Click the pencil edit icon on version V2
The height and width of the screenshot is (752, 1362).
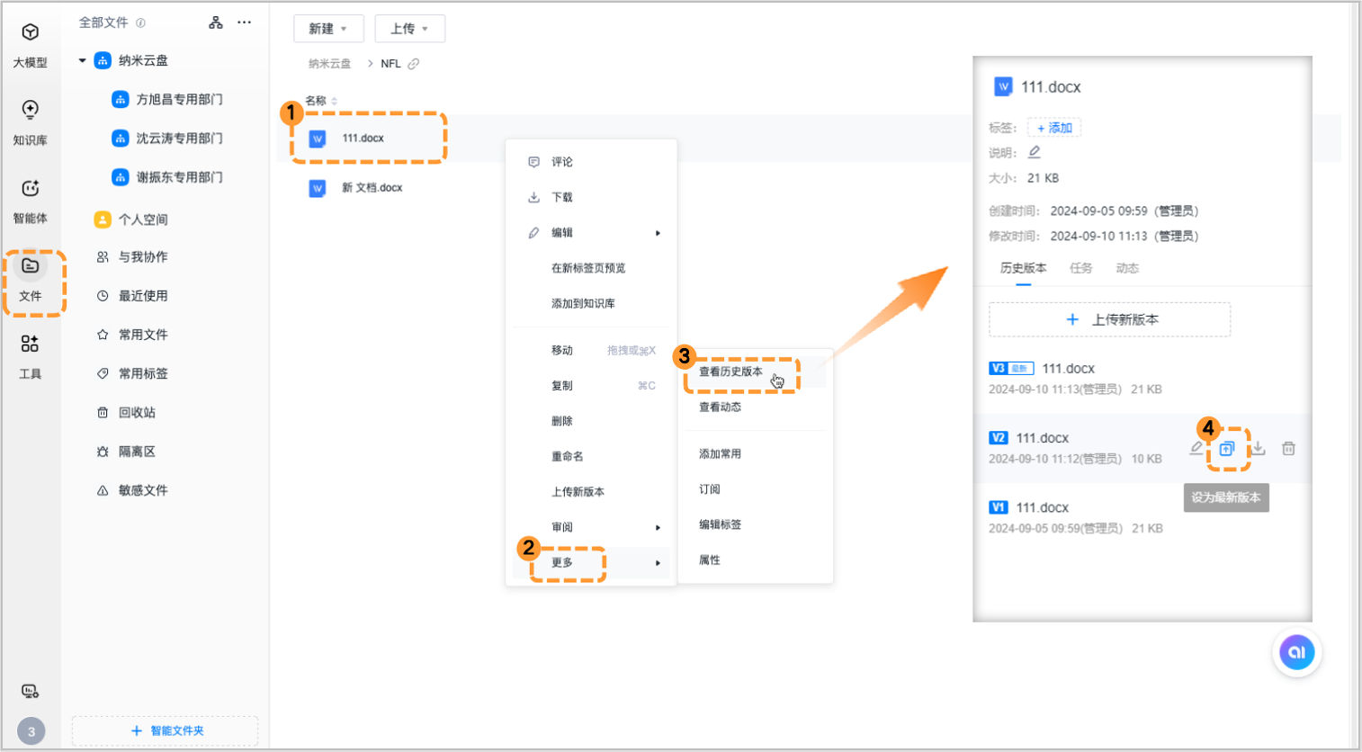pyautogui.click(x=1196, y=448)
